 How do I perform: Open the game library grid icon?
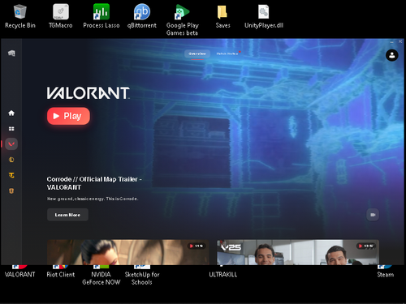click(x=11, y=129)
